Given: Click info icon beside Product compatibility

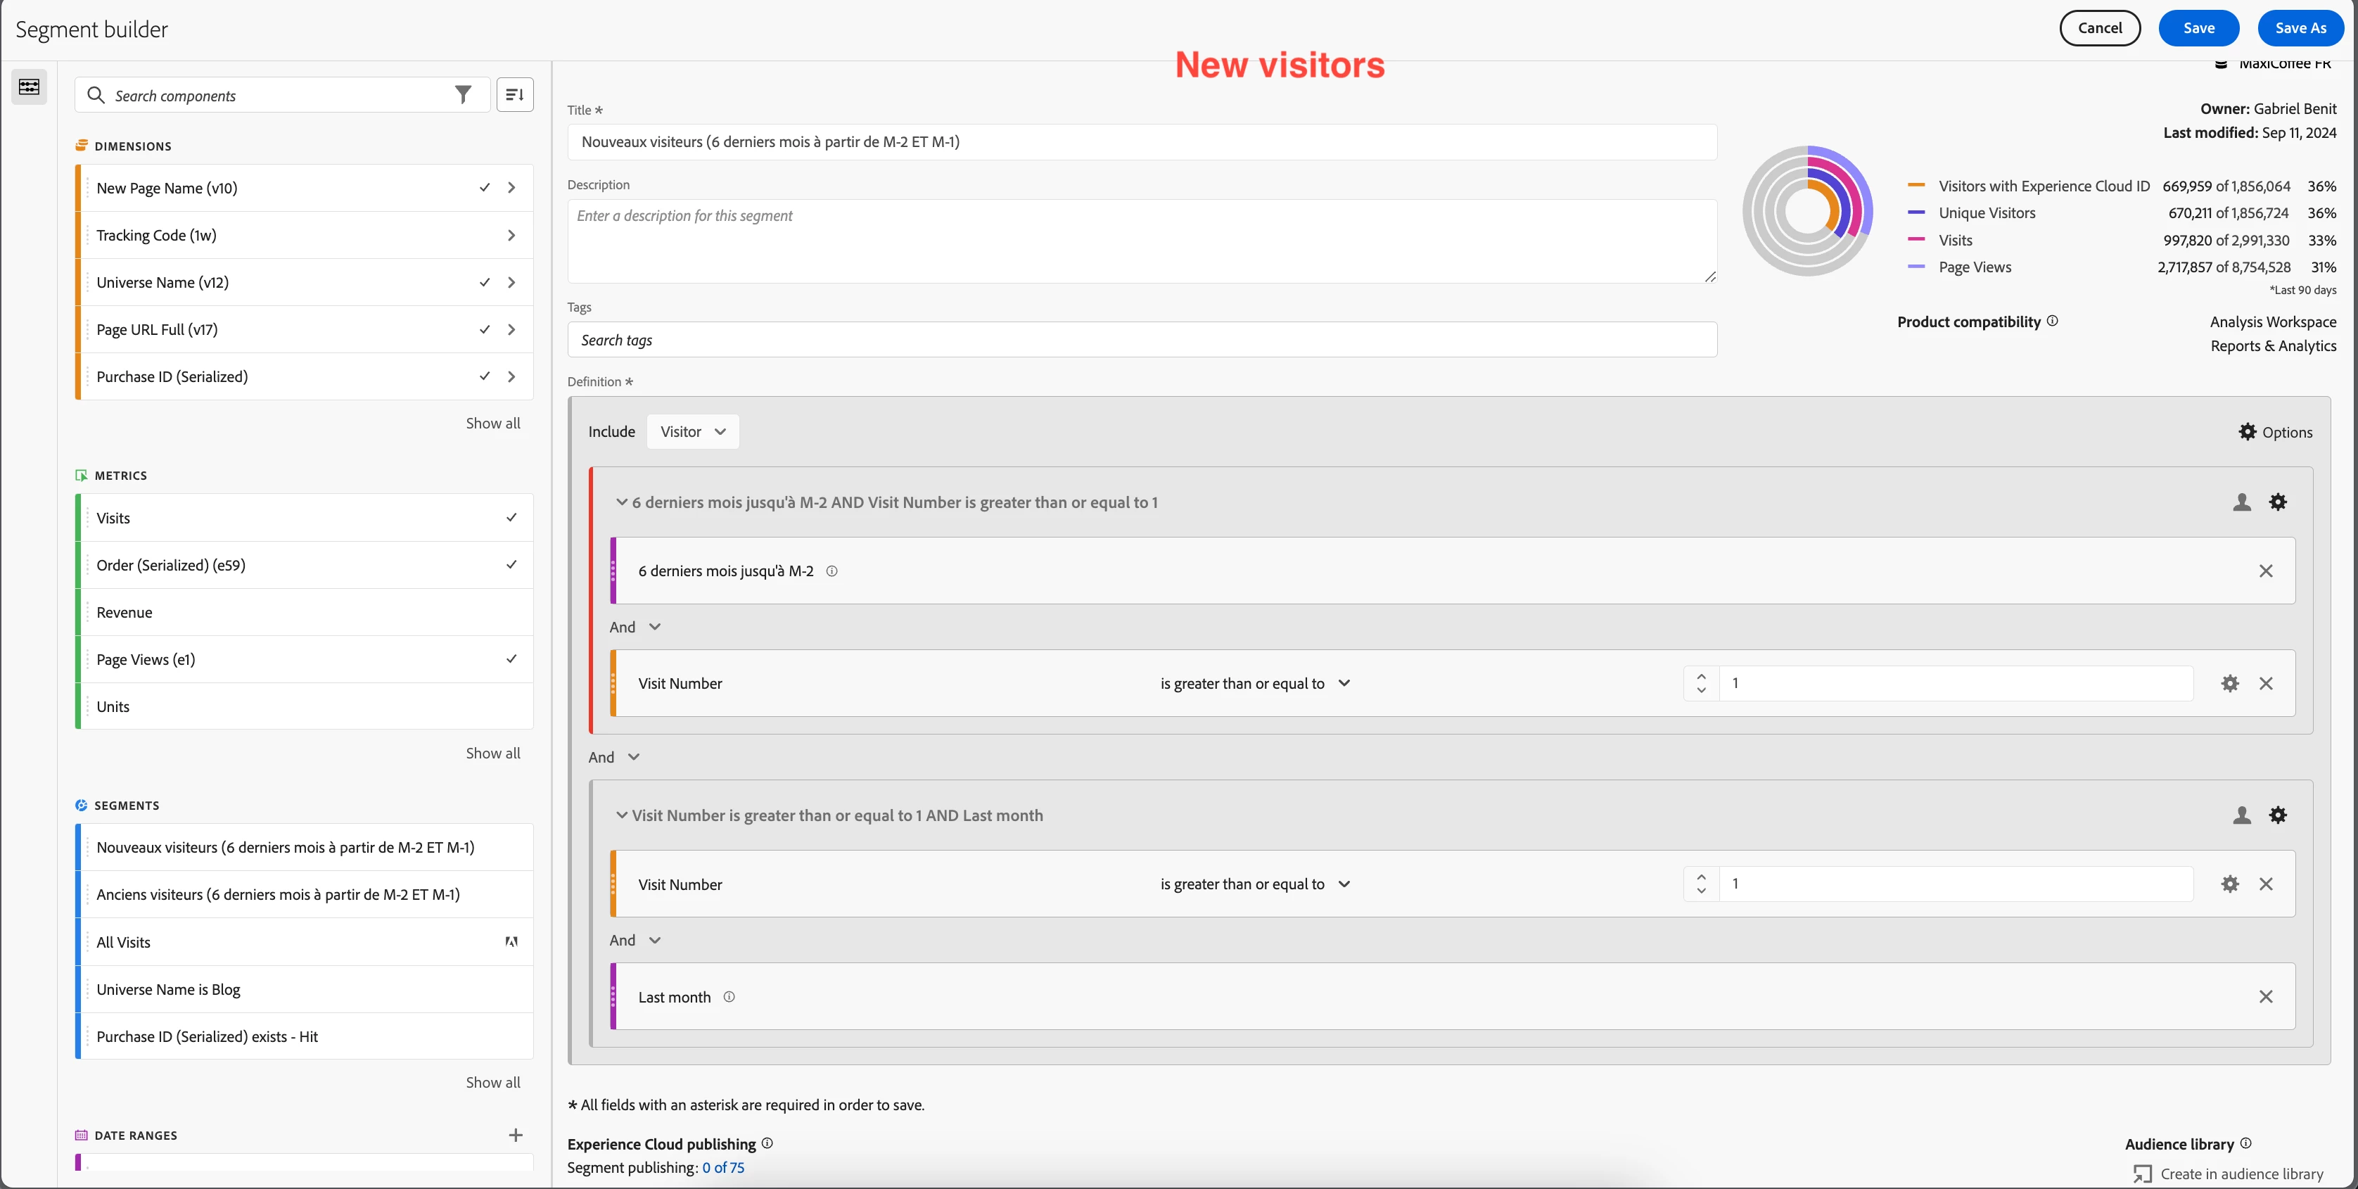Looking at the screenshot, I should [2052, 322].
